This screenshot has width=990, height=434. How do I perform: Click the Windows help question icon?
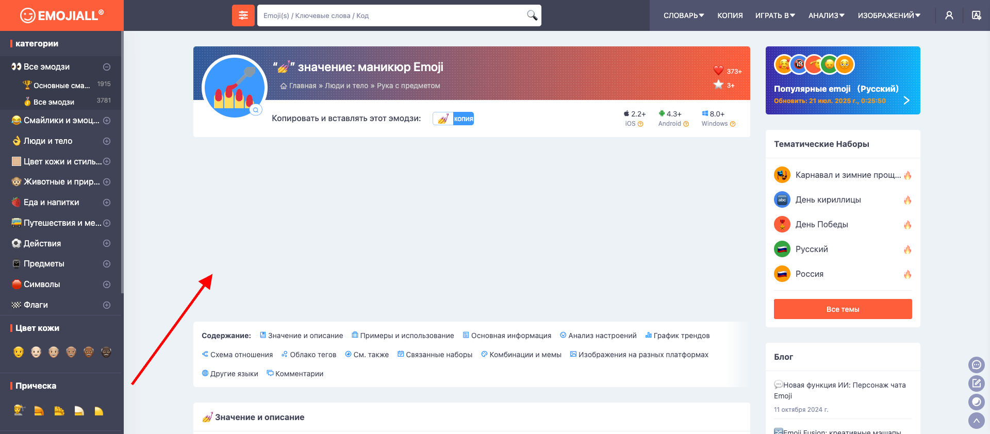click(x=733, y=124)
